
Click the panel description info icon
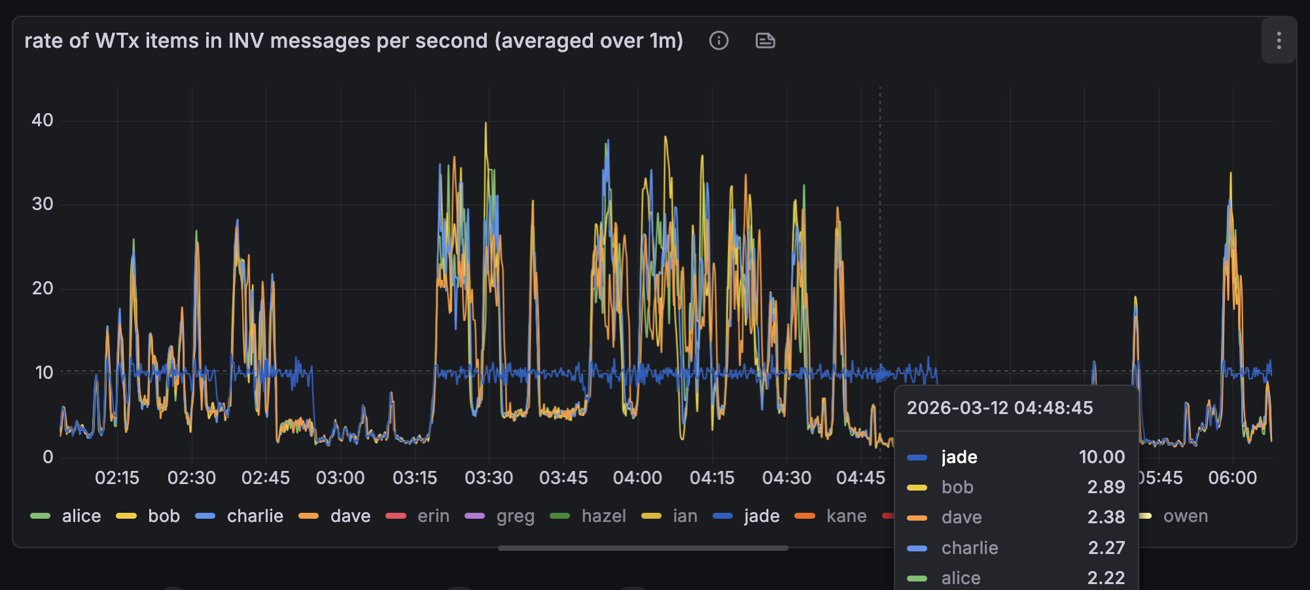tap(718, 41)
